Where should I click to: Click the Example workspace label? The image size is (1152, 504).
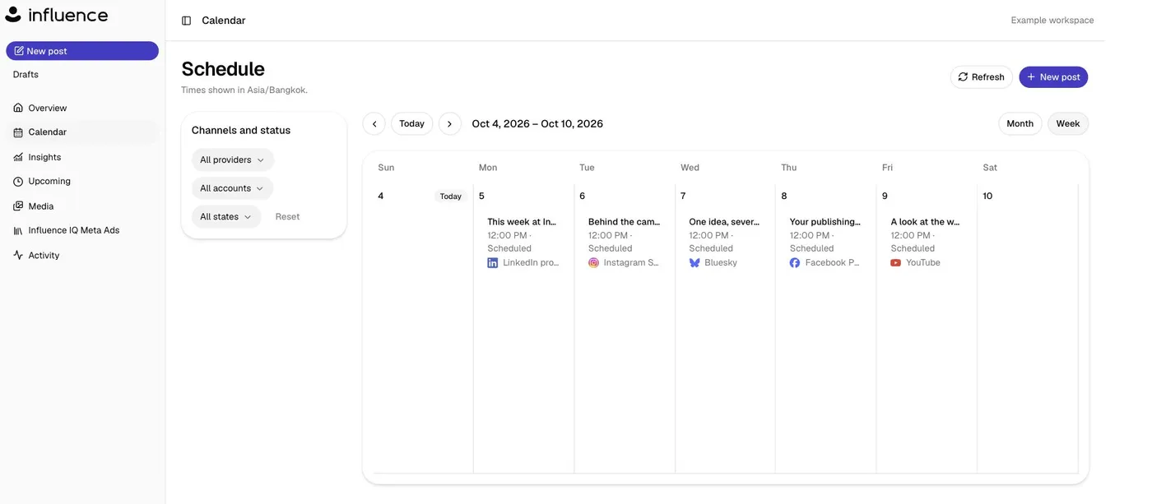(1052, 21)
